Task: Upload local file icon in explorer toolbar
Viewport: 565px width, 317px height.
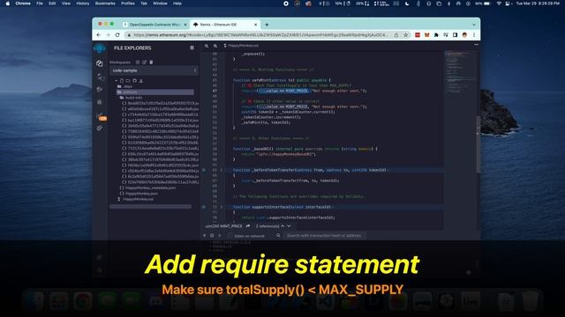Action: coord(141,81)
